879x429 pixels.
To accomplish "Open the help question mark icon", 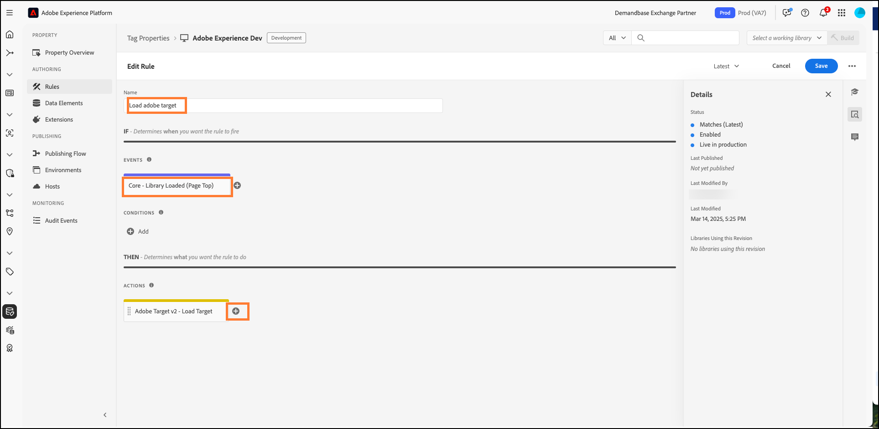I will pyautogui.click(x=805, y=13).
